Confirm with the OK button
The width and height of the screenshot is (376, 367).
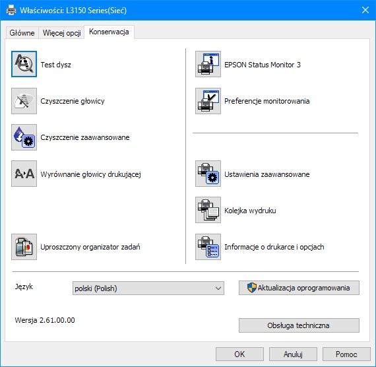[239, 354]
